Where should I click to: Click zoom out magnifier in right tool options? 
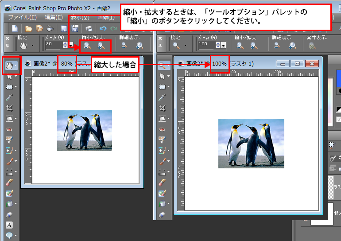click(240, 46)
